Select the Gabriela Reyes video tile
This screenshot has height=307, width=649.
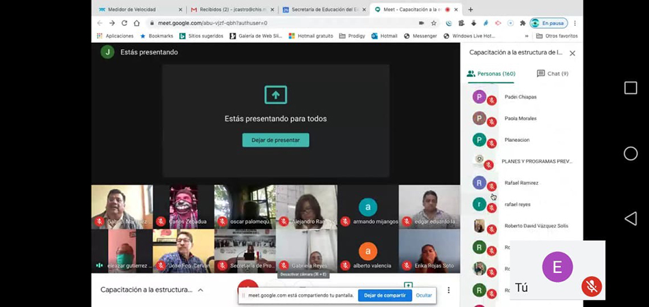pyautogui.click(x=307, y=251)
